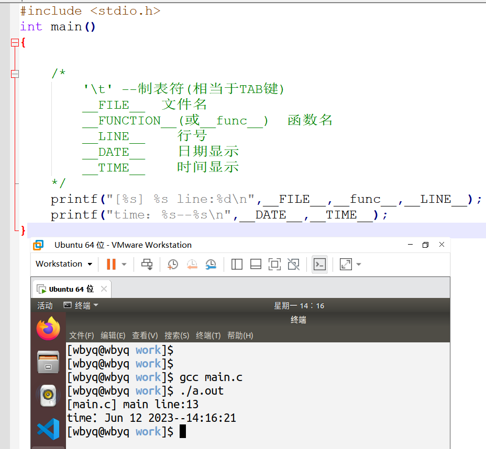Viewport: 486px width, 449px height.
Task: Click output '[main.c] main line:13'
Action: pyautogui.click(x=132, y=405)
